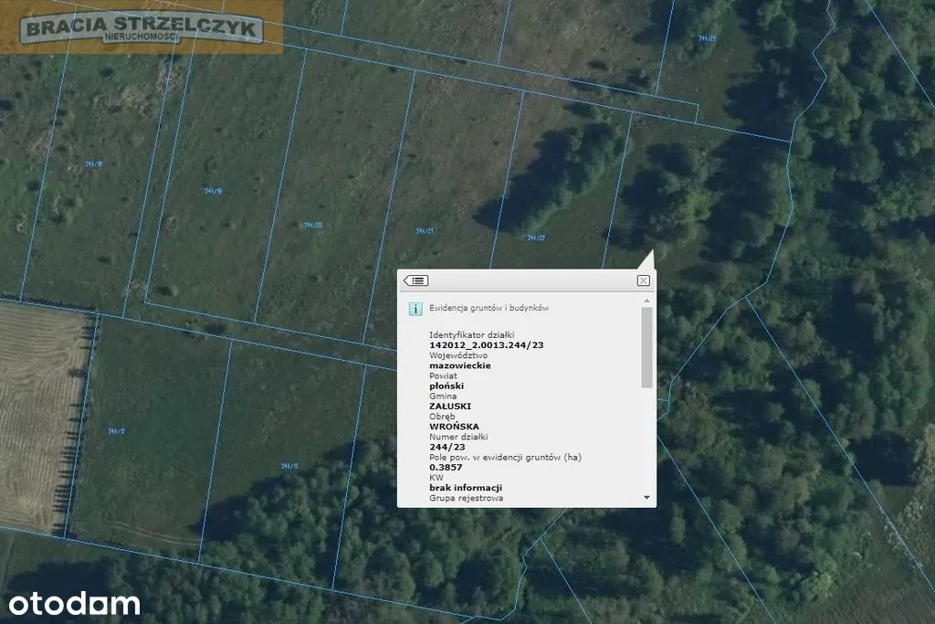The width and height of the screenshot is (935, 624).
Task: Select parcel labeled 244/21 on map
Action: click(x=424, y=231)
